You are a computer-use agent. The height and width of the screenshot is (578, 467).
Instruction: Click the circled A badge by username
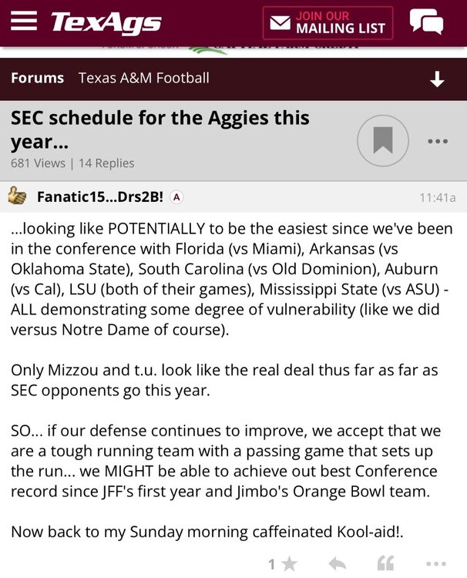pyautogui.click(x=176, y=197)
